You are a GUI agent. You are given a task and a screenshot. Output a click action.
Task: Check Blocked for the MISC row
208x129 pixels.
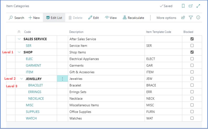pos(192,105)
